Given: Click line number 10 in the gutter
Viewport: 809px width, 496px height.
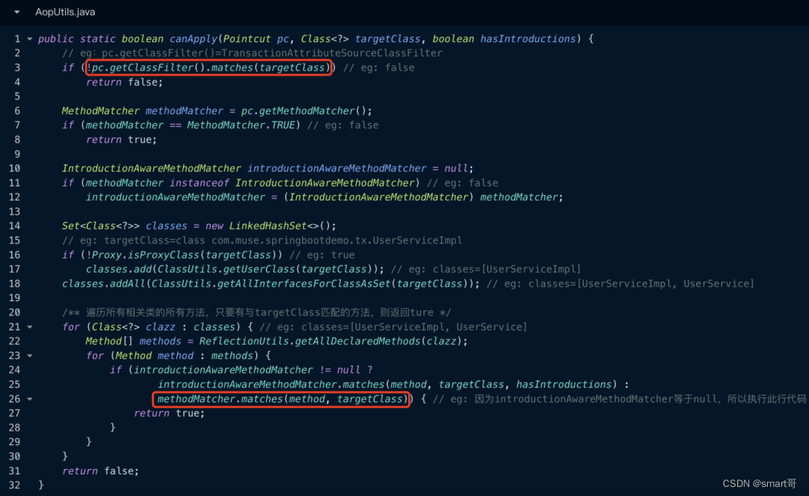Looking at the screenshot, I should 14,169.
